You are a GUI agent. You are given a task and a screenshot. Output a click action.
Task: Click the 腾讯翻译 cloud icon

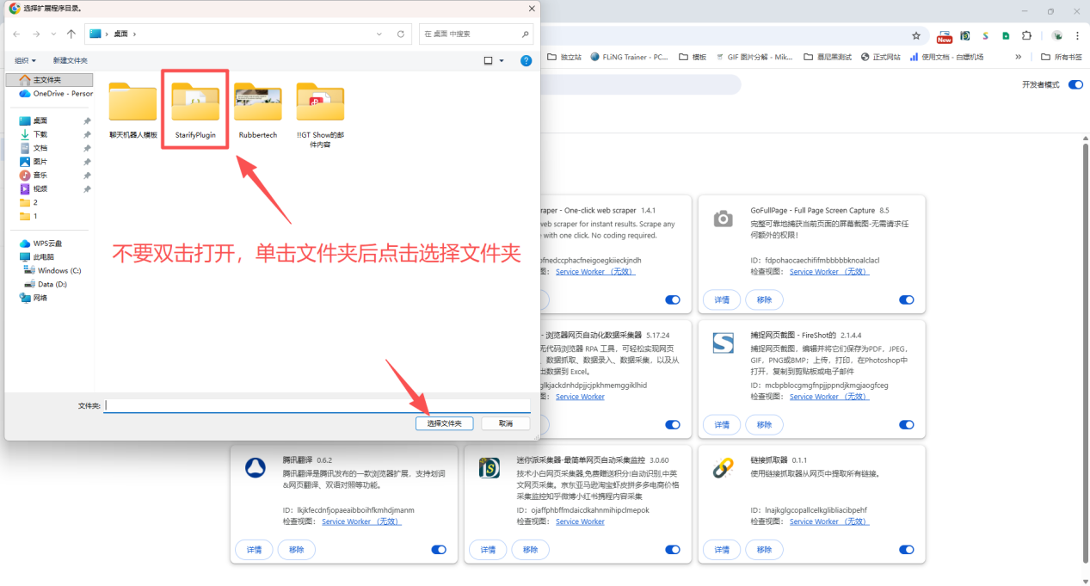[254, 467]
